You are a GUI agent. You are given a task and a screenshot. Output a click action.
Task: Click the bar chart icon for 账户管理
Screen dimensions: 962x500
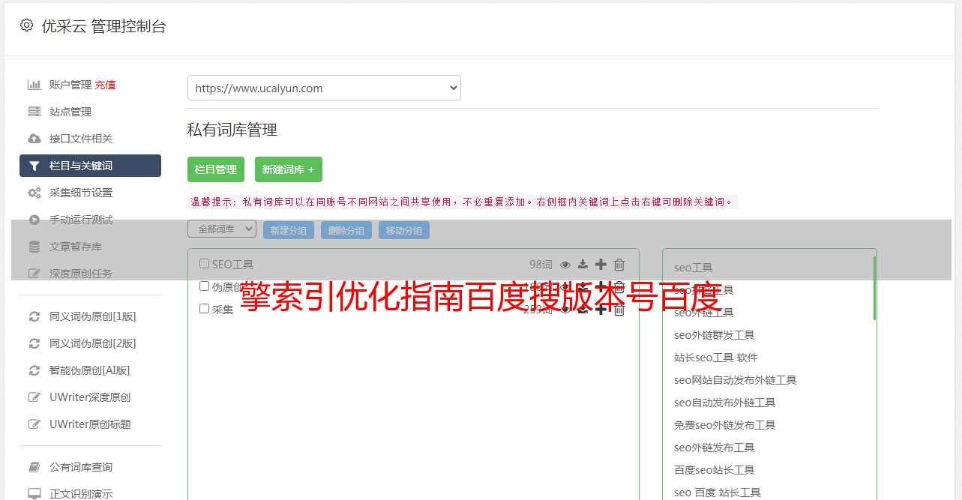(34, 85)
